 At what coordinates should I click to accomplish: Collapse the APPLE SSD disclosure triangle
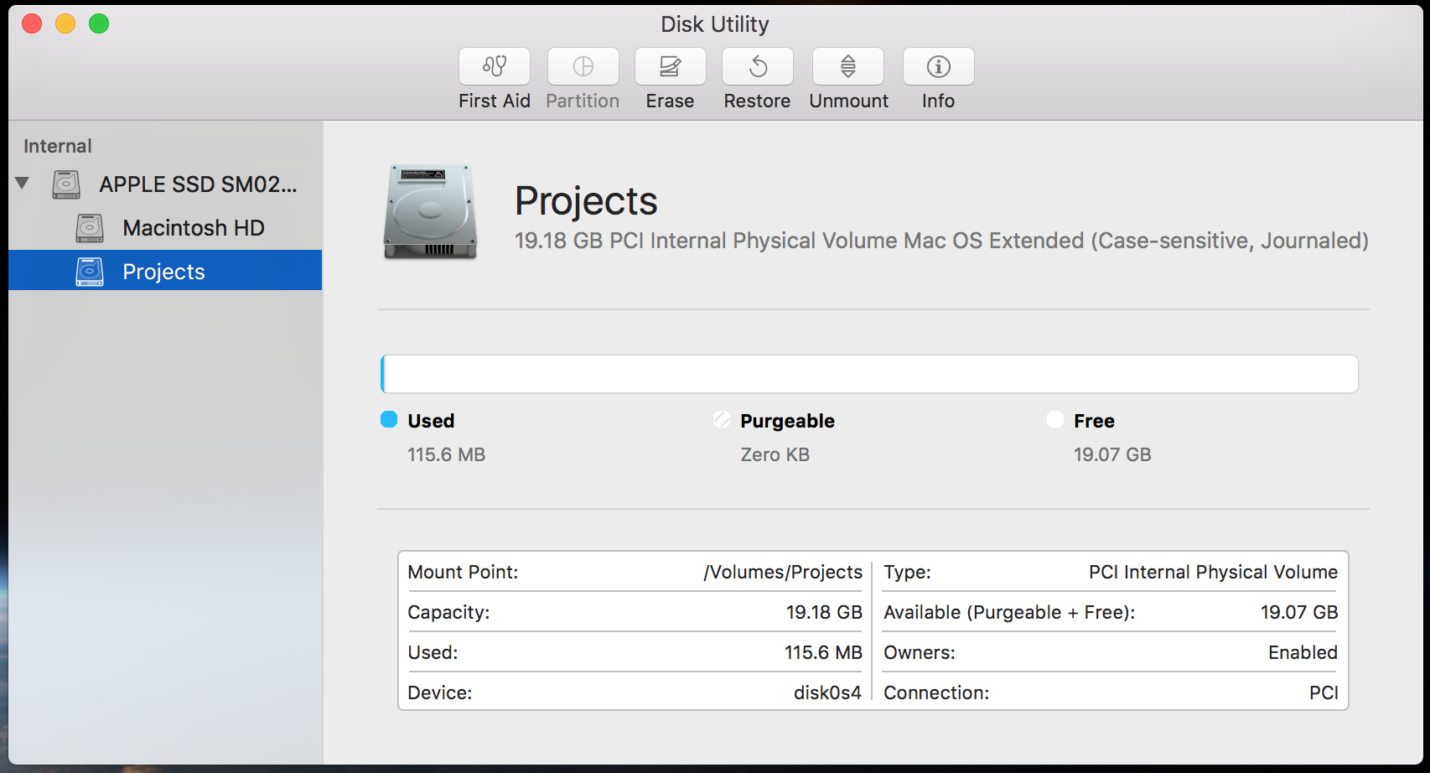(x=22, y=183)
